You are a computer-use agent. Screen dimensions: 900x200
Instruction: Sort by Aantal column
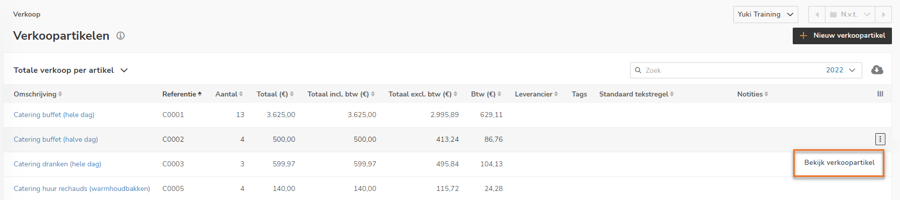click(229, 94)
